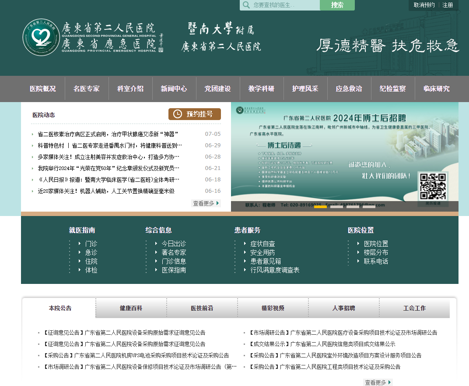The image size is (469, 386).
Task: Open 医院概况 navigation menu
Action: 43,89
